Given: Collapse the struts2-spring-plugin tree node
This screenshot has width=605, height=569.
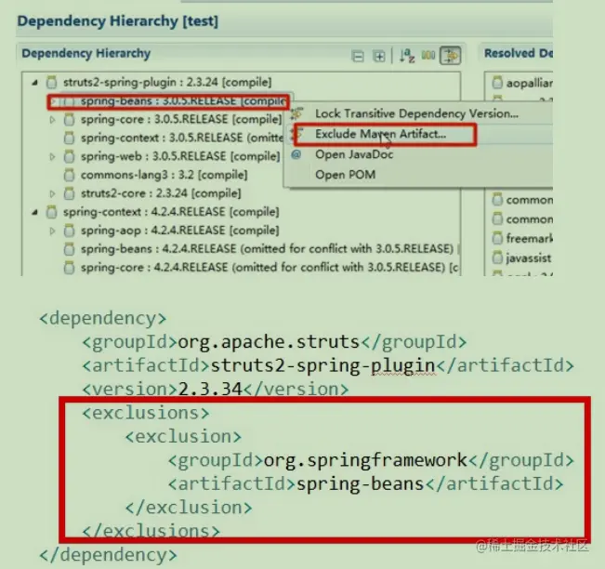Looking at the screenshot, I should coord(34,82).
